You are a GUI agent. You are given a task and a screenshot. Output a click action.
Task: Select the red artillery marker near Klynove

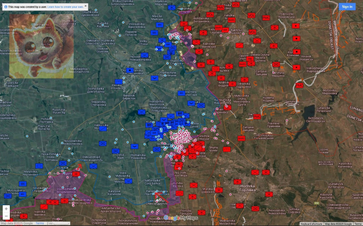[x=296, y=53]
